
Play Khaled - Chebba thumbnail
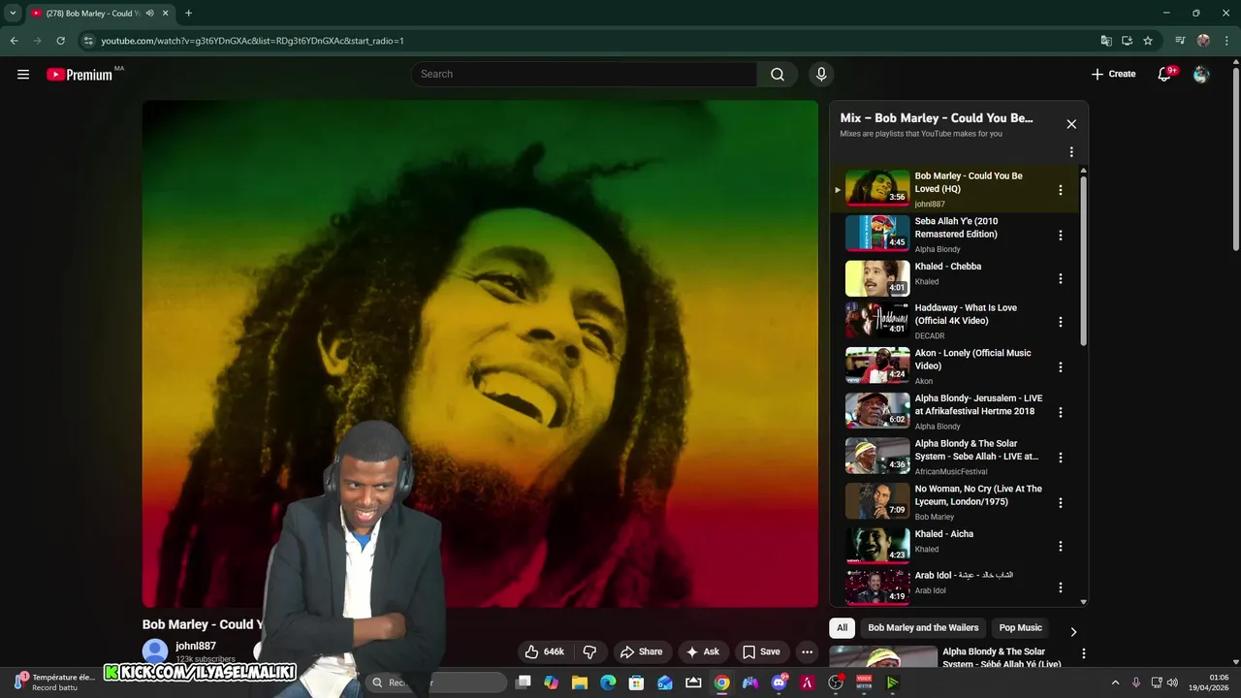[x=877, y=278]
